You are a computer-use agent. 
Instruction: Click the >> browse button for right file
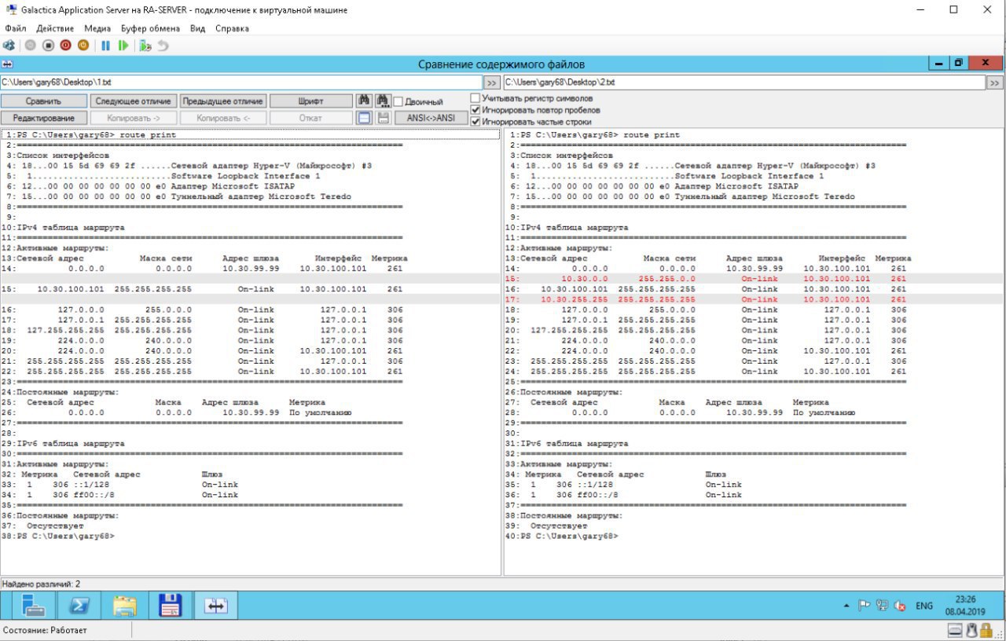pyautogui.click(x=995, y=82)
